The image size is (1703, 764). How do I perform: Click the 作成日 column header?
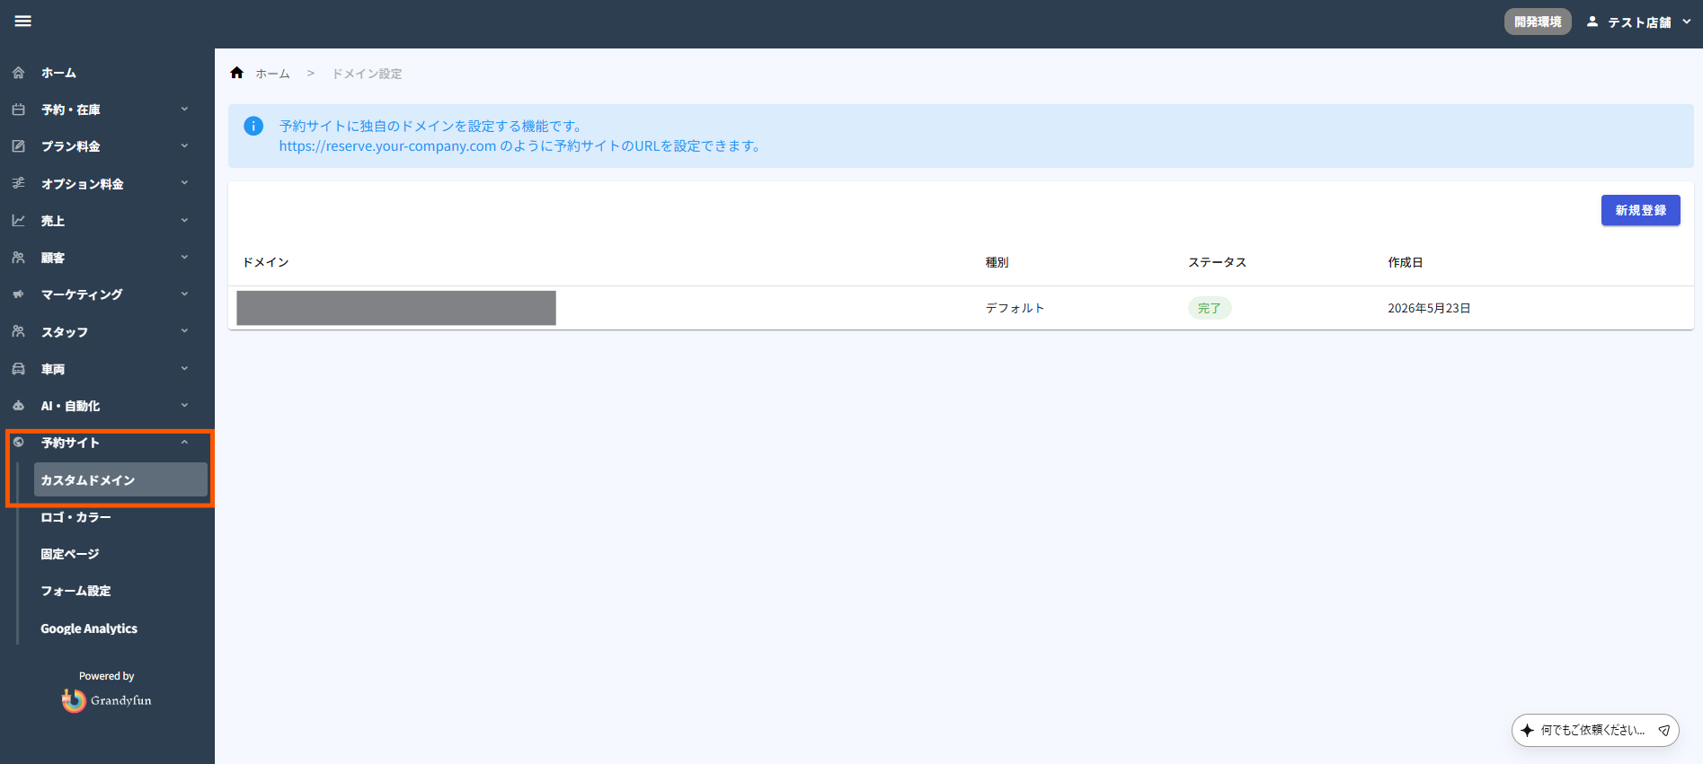1405,262
